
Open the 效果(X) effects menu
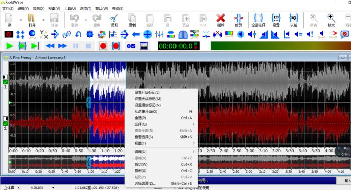[x=38, y=8]
